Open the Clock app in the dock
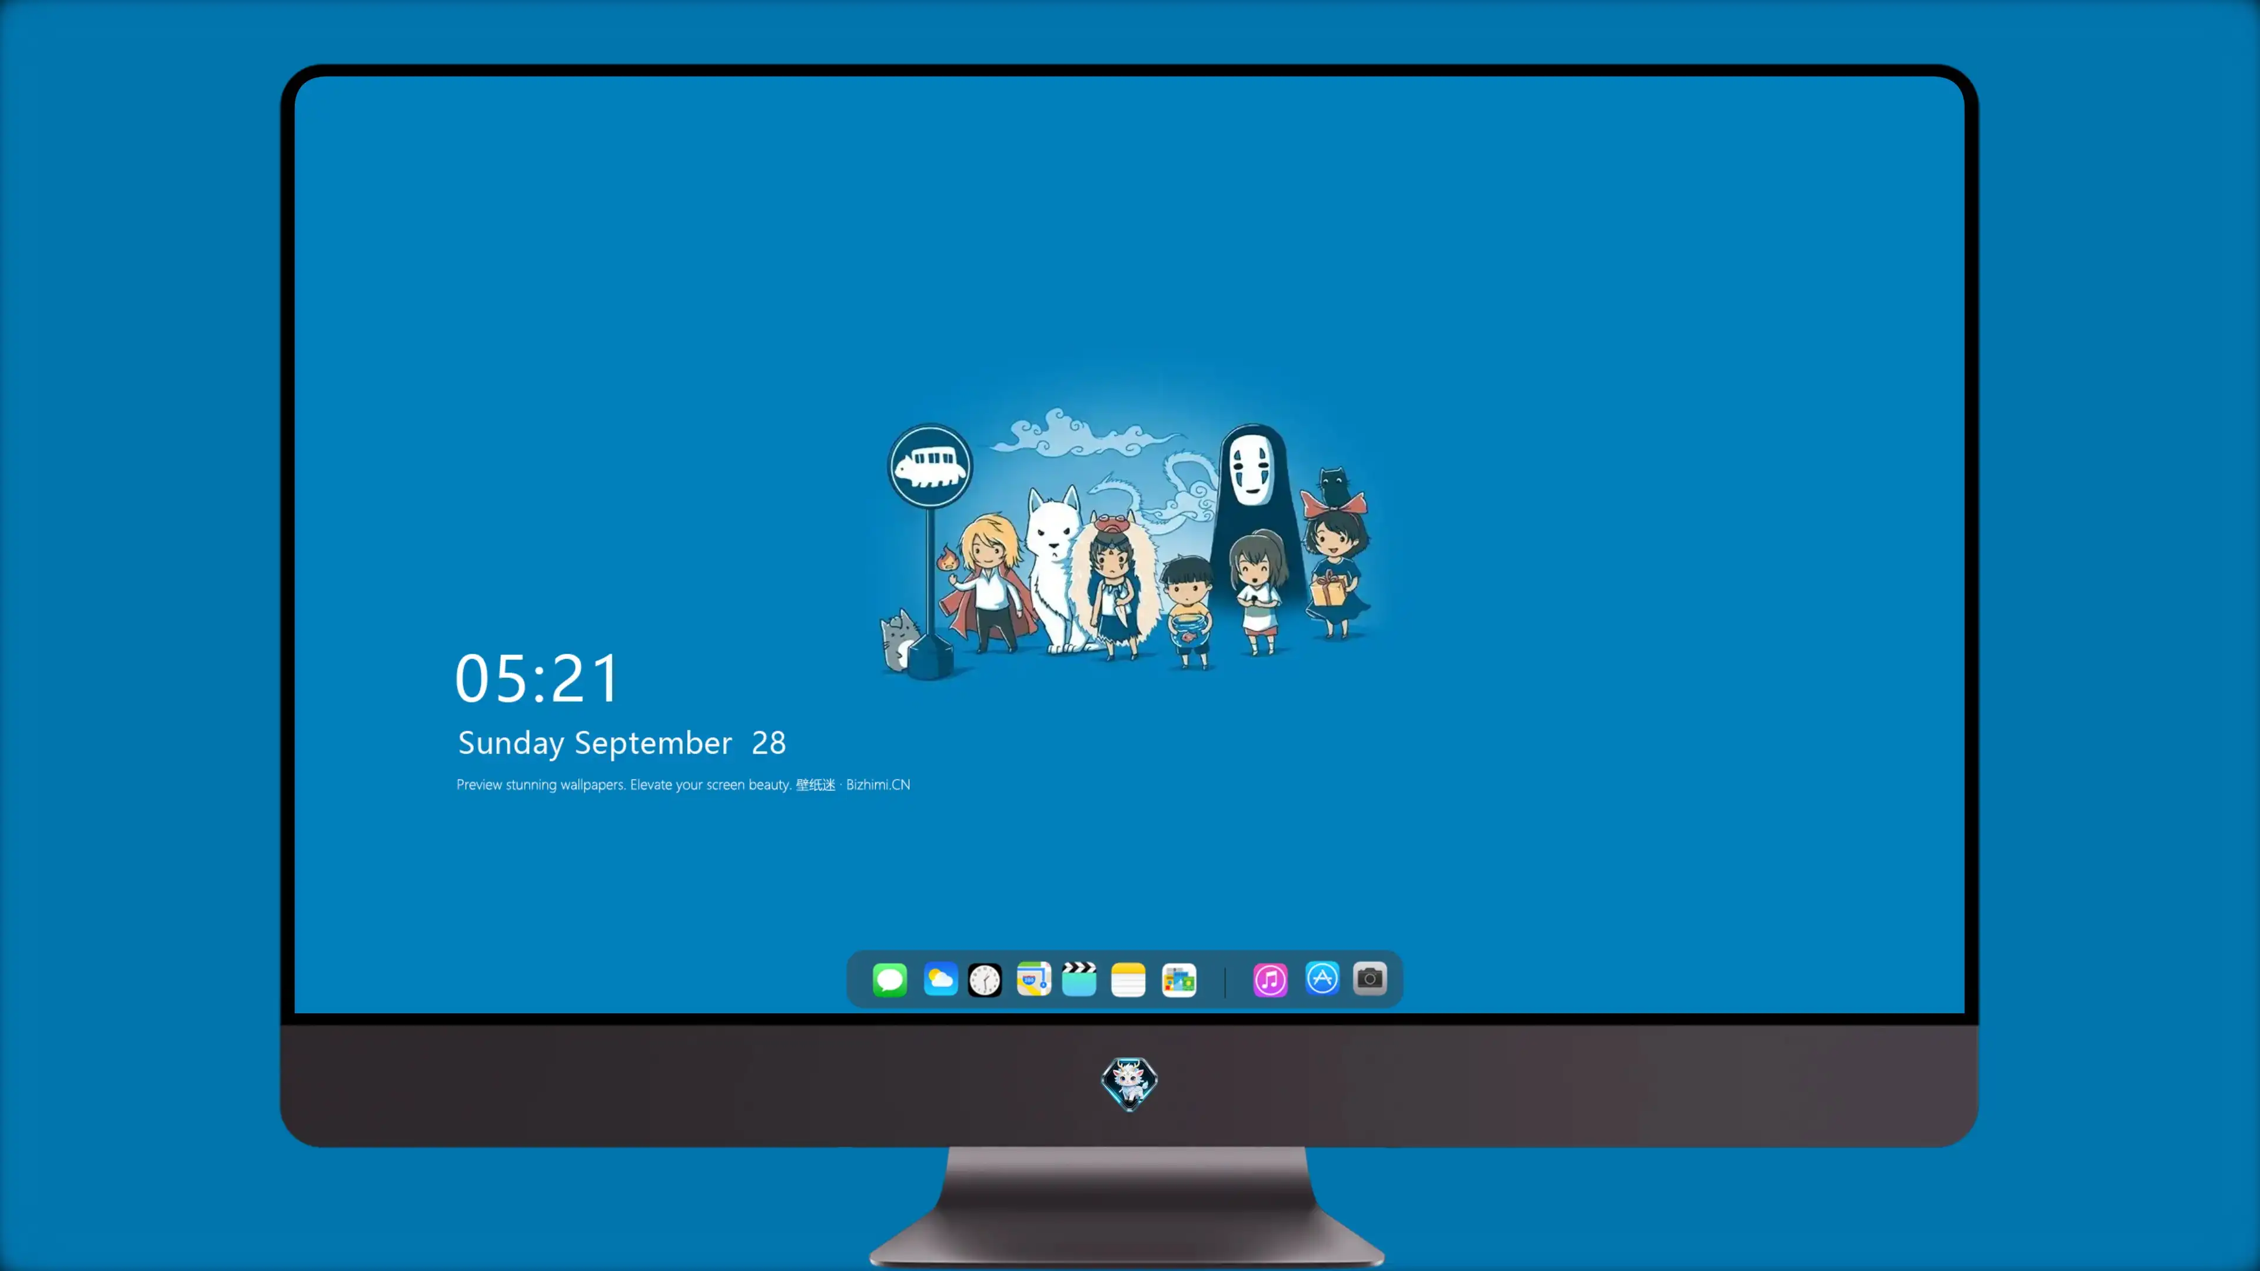2260x1271 pixels. (x=985, y=979)
